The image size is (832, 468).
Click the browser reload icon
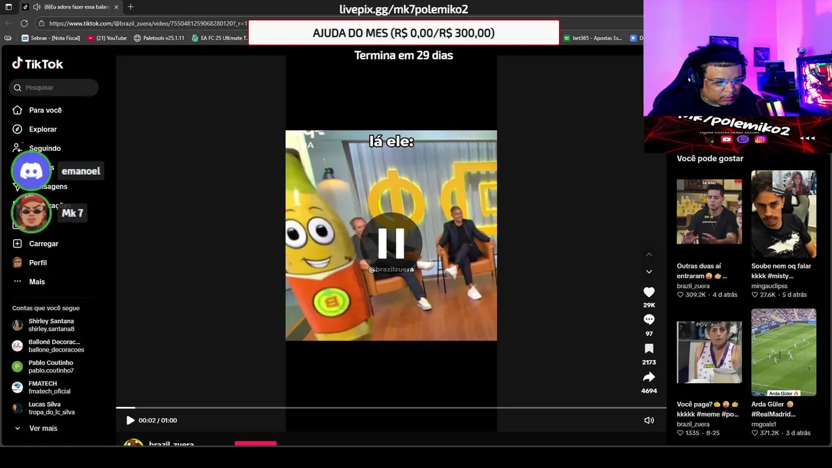(x=24, y=23)
